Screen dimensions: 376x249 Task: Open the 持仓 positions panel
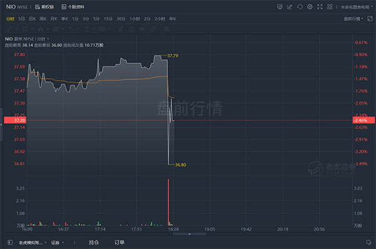tap(94, 243)
